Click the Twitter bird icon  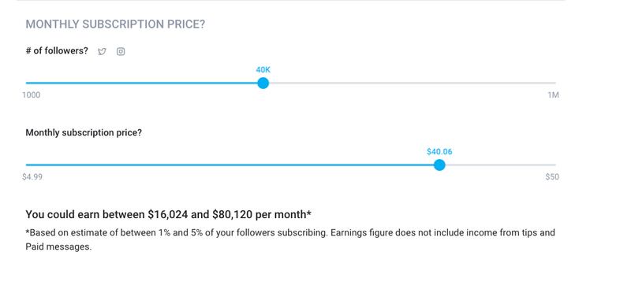tap(103, 51)
